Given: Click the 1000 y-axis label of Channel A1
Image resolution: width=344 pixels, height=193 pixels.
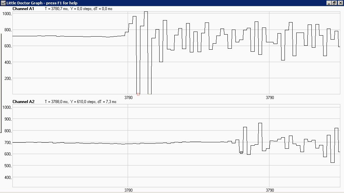Looking at the screenshot, I should [7, 14].
